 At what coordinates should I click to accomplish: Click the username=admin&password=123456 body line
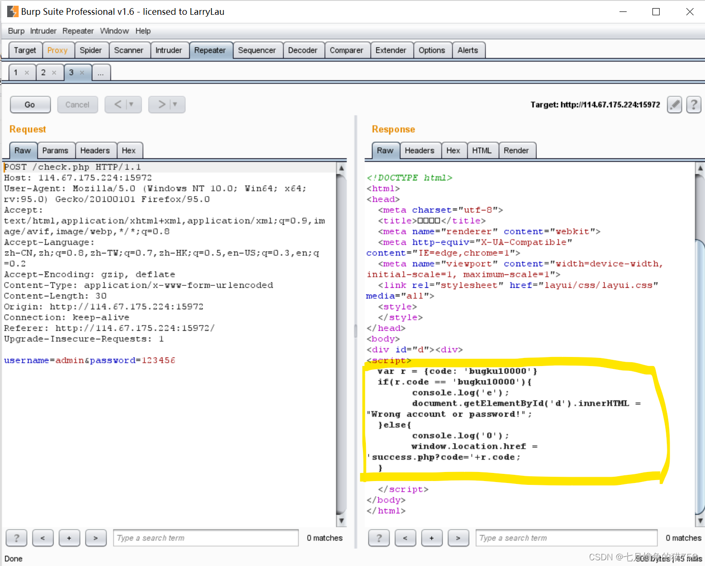90,360
